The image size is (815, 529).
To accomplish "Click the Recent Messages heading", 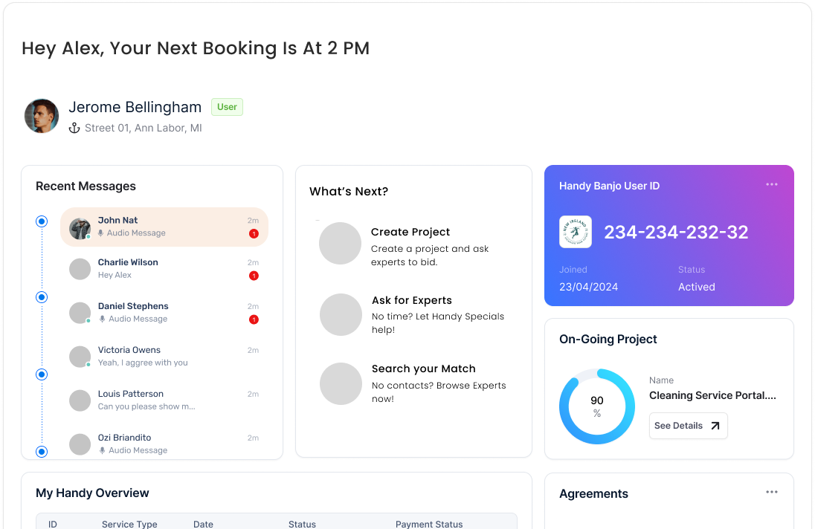I will point(86,186).
